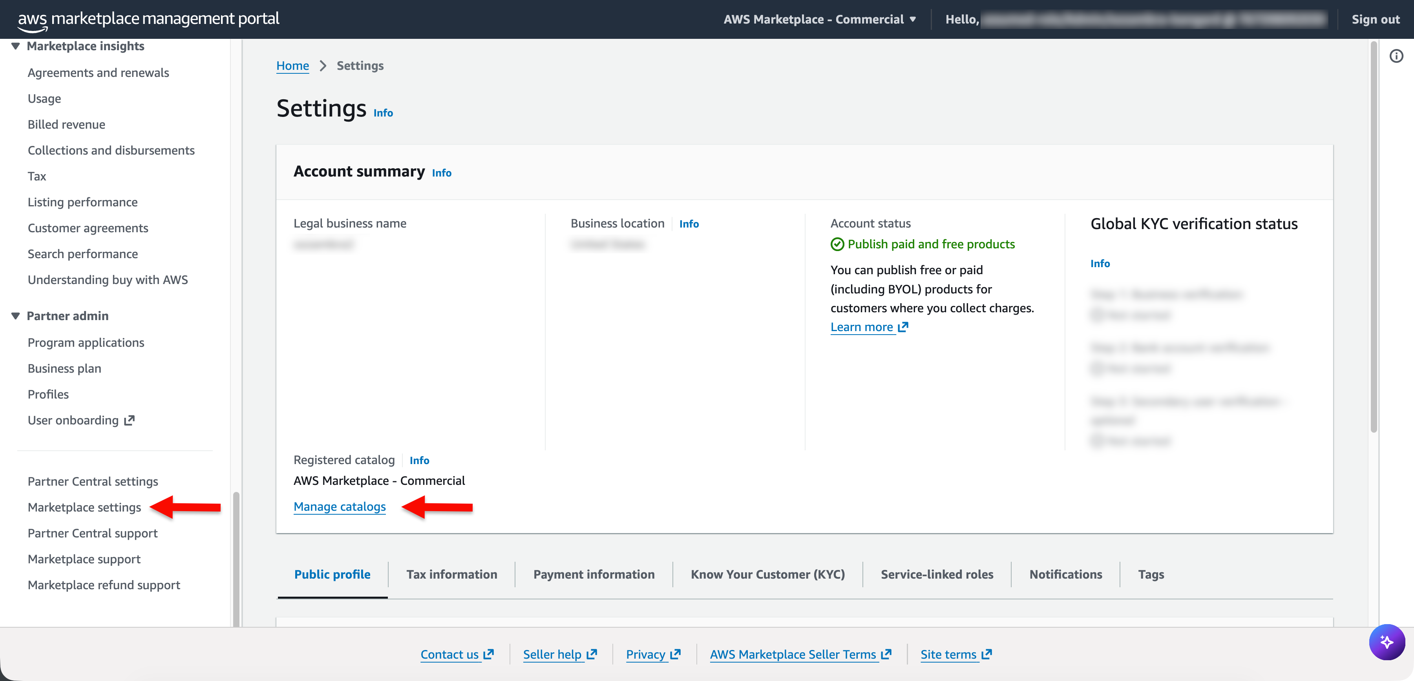Open the AWS Marketplace - Commercial catalog dropdown
The height and width of the screenshot is (681, 1414).
[820, 19]
